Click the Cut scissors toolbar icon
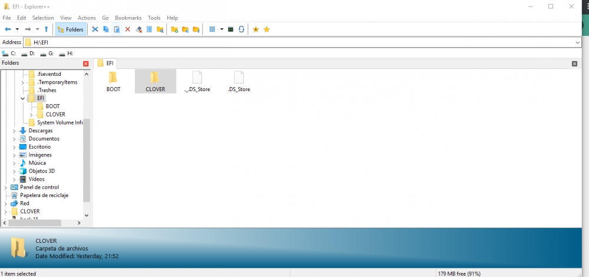Image resolution: width=589 pixels, height=277 pixels. coord(95,29)
